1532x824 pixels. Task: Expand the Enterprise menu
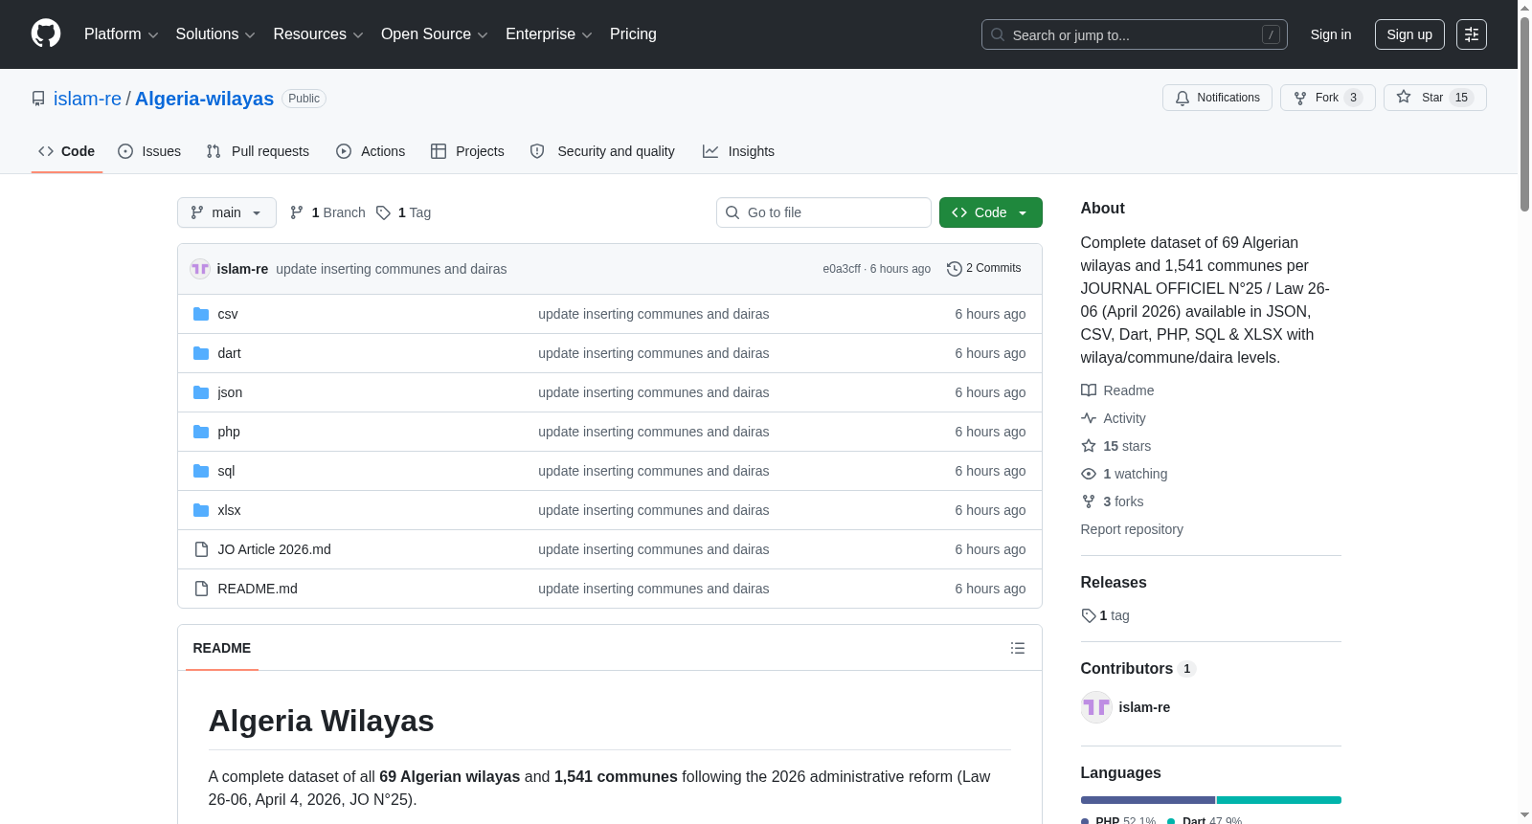pos(549,34)
